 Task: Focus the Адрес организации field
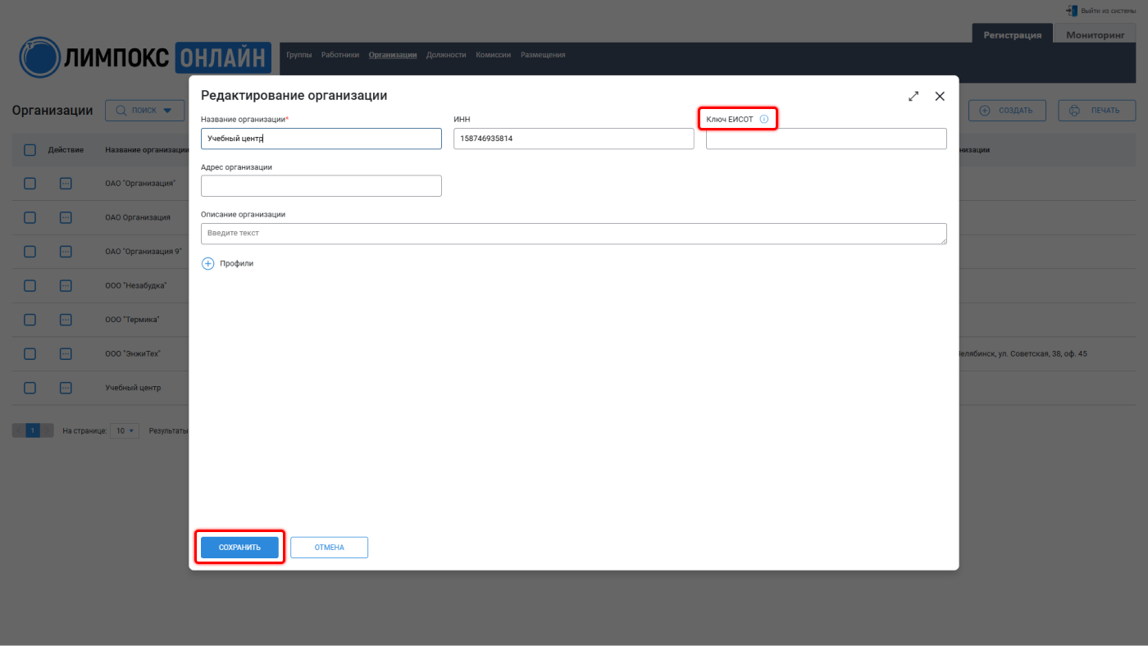[321, 186]
